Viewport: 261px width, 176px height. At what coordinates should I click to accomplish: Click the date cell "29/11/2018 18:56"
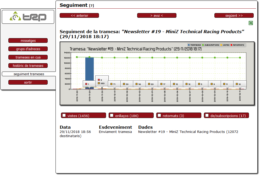tap(75, 132)
